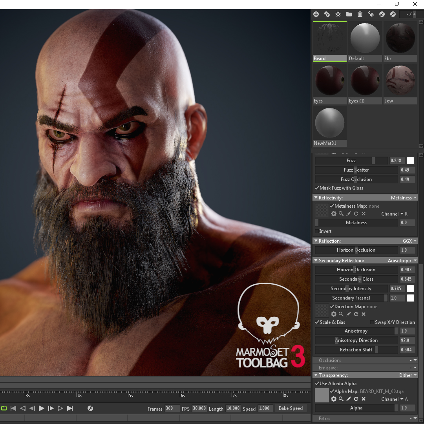
Task: Click the new material plus icon
Action: [316, 15]
